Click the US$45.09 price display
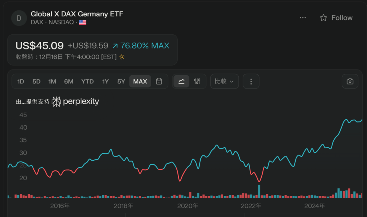This screenshot has width=367, height=217. tap(39, 46)
